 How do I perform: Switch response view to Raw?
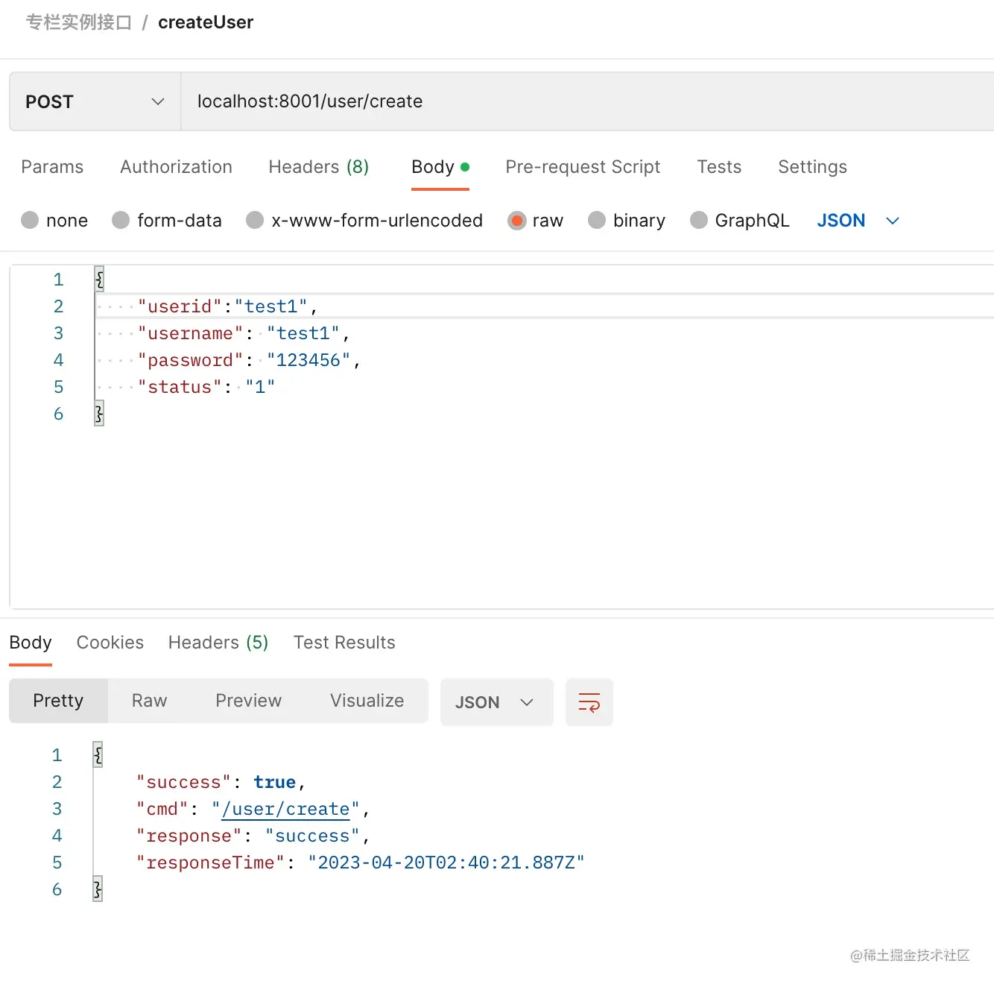pos(149,701)
